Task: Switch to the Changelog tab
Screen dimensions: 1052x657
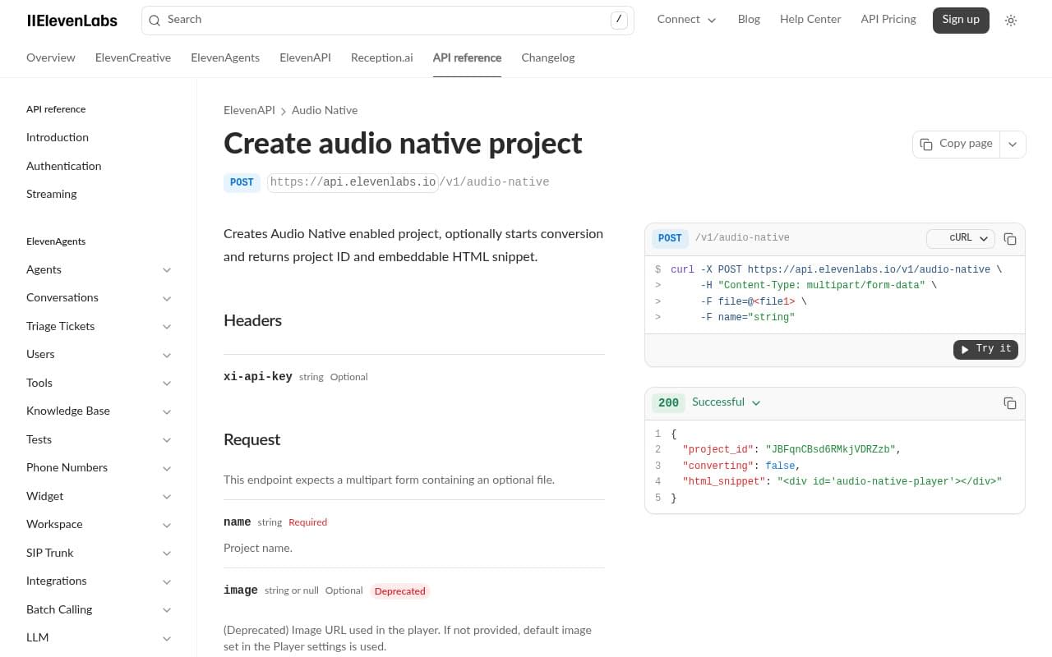Action: 547,58
